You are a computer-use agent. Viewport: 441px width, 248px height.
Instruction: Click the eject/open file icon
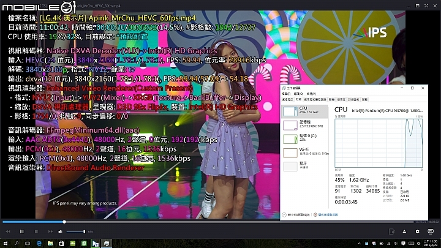click(404, 231)
